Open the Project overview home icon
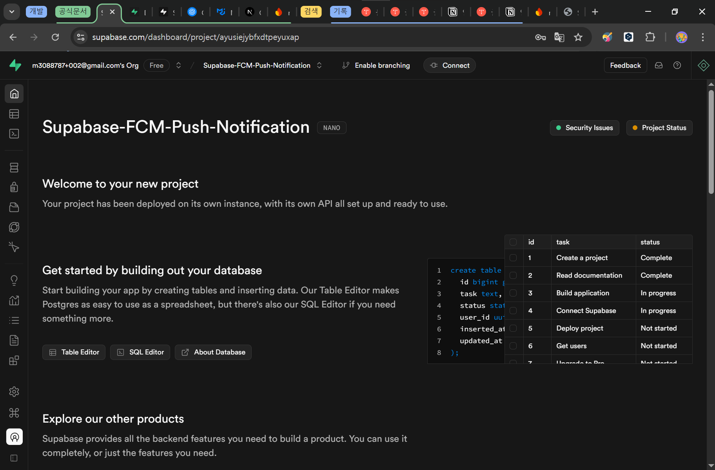The width and height of the screenshot is (715, 470). pos(14,94)
